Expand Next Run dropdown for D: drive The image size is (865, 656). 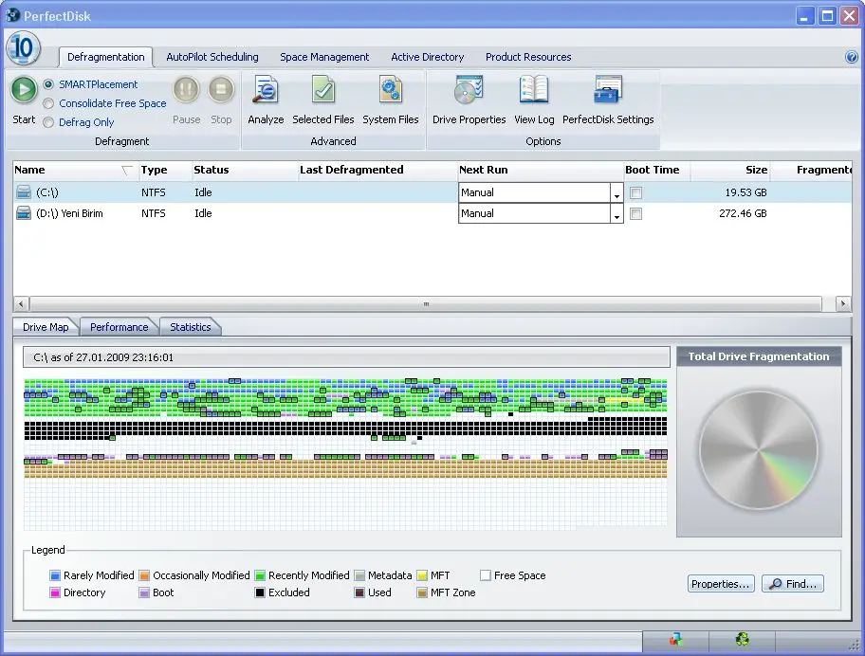point(617,214)
